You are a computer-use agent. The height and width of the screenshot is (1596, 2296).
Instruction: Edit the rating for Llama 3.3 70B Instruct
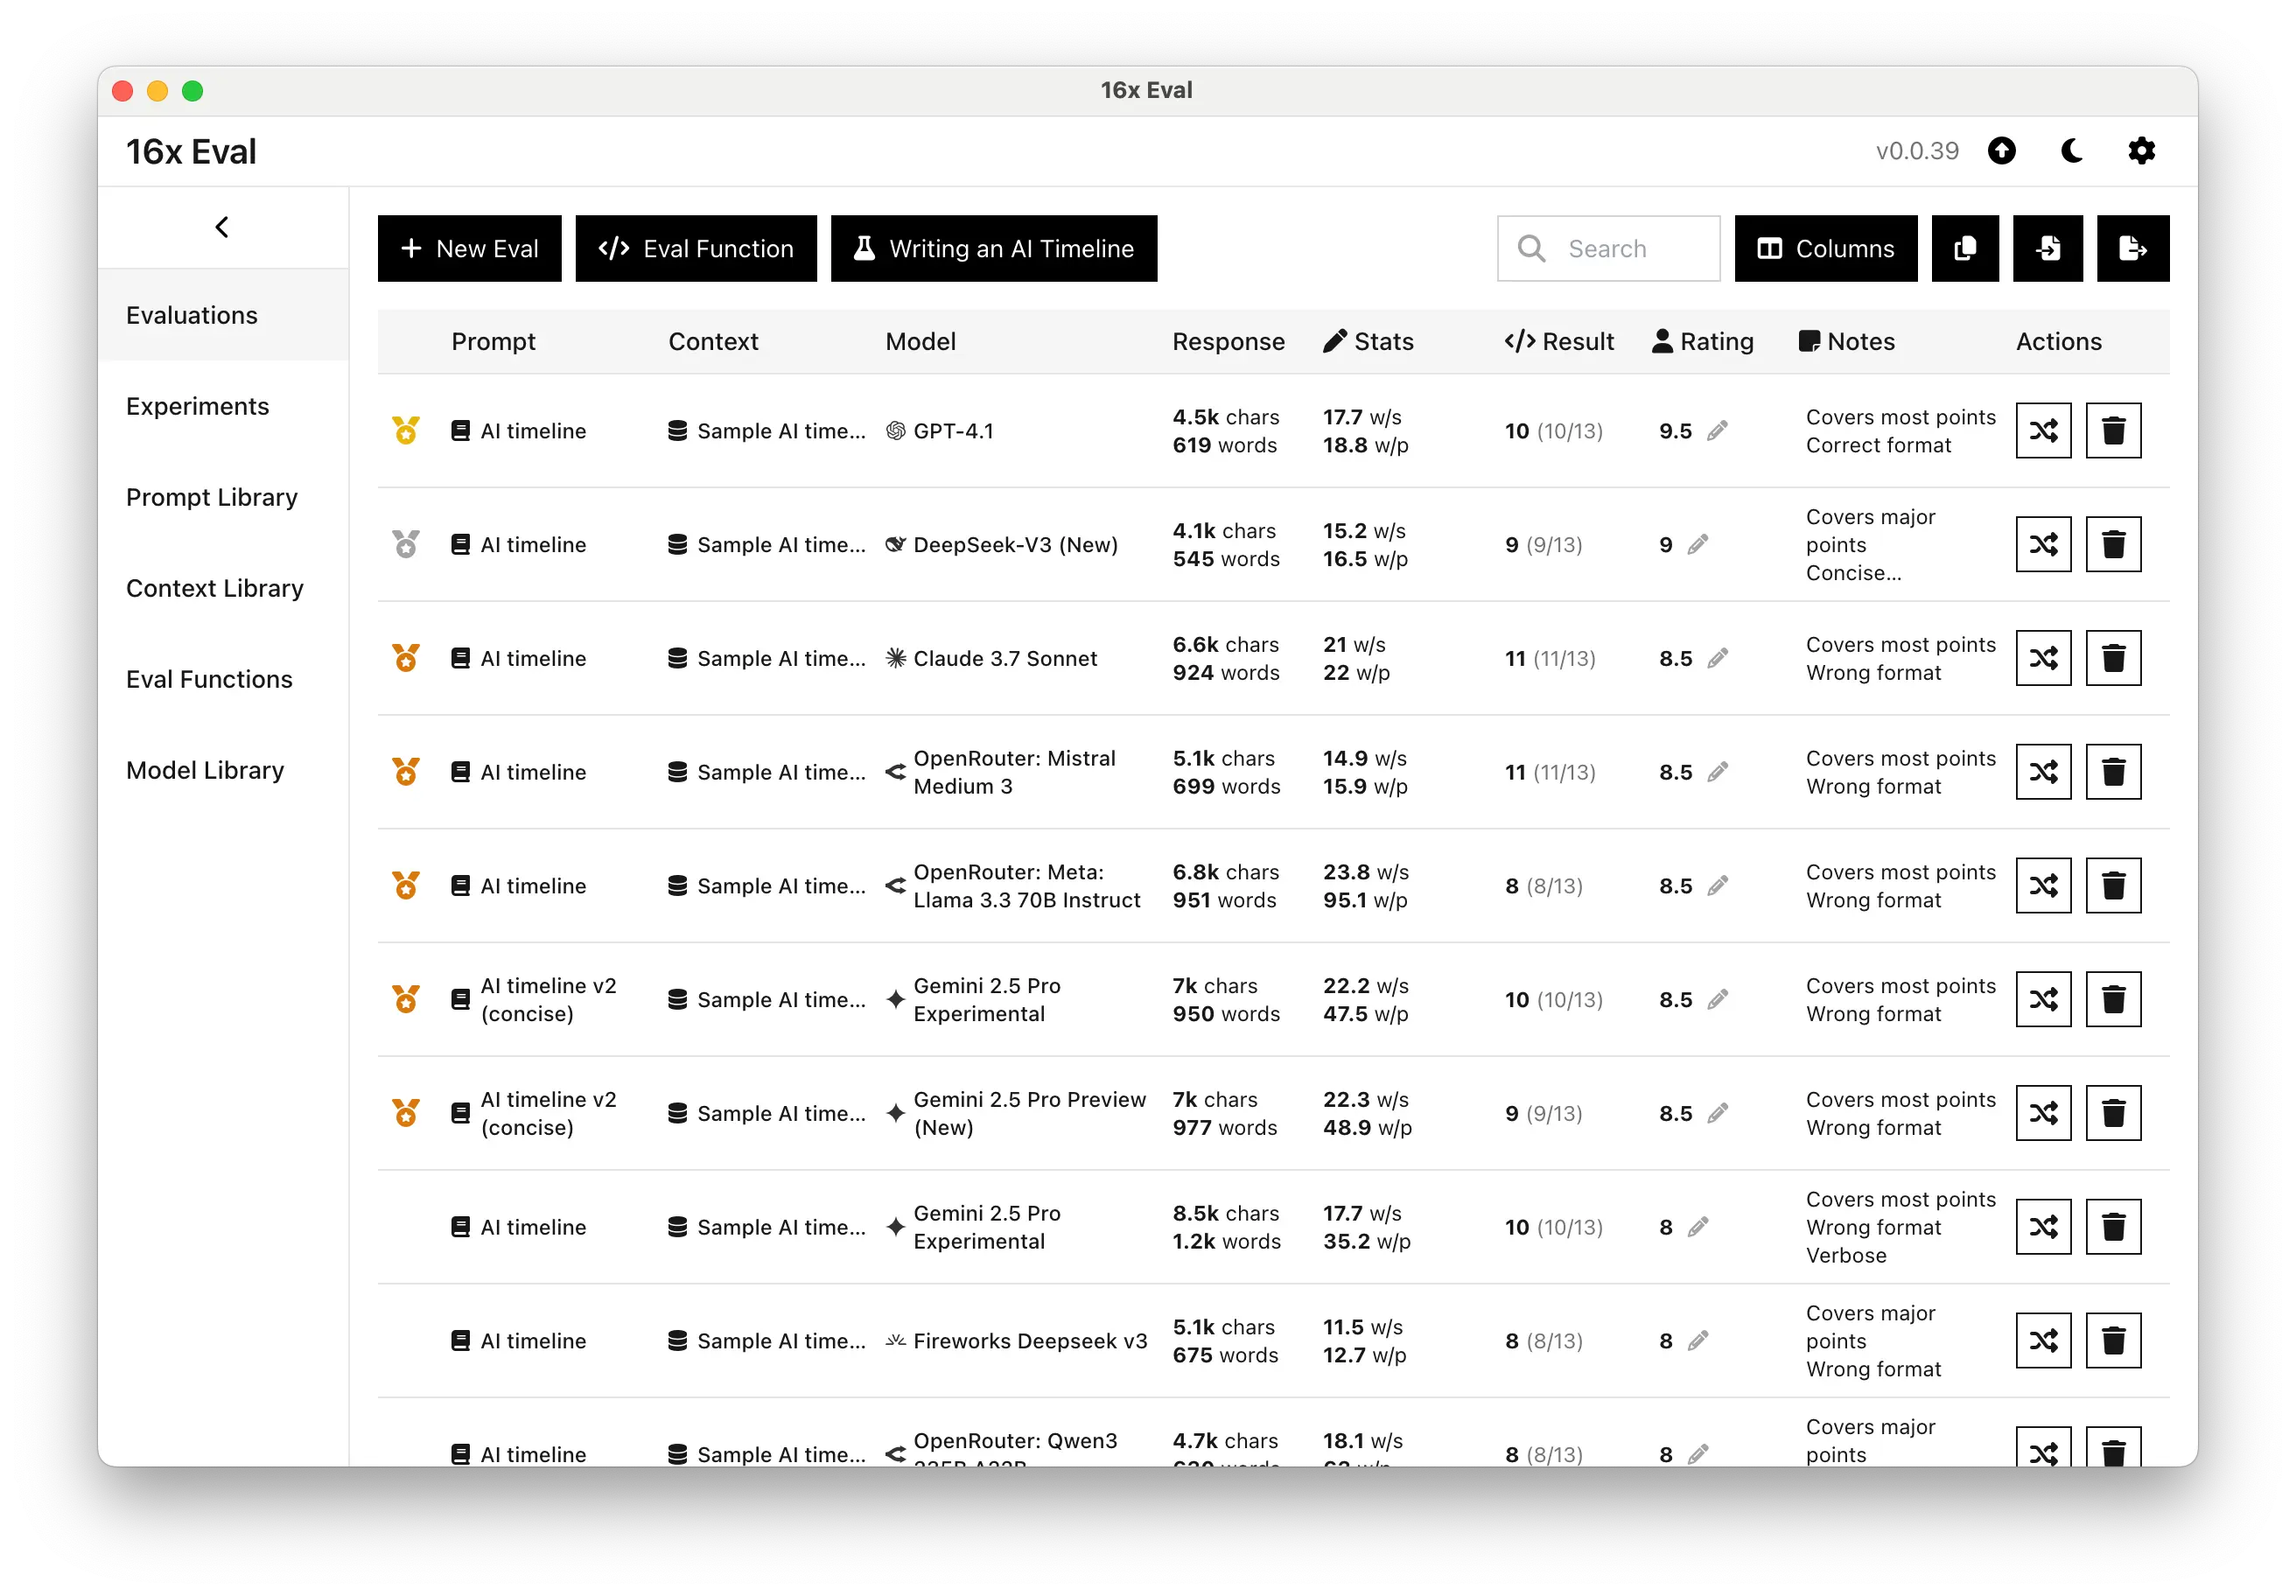tap(1717, 886)
